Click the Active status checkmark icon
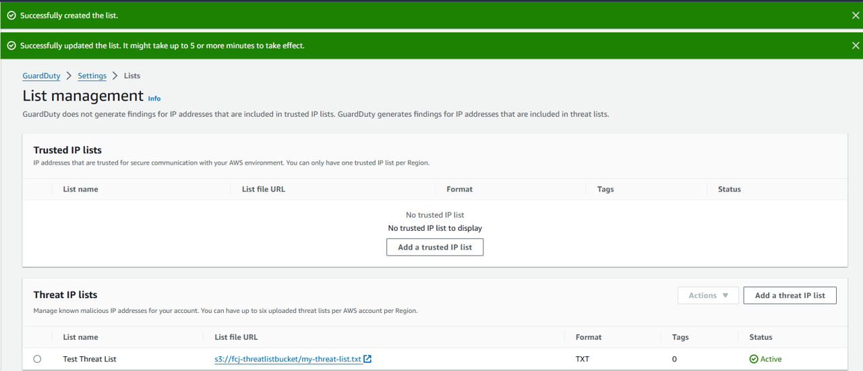 (754, 359)
